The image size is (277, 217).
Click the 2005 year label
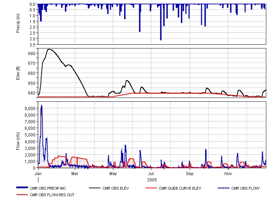coord(152,180)
